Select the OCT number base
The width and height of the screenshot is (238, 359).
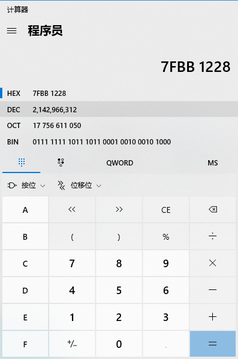pos(119,126)
